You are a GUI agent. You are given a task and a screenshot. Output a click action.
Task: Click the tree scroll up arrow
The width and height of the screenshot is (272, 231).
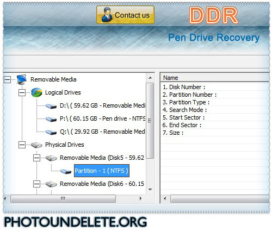(x=150, y=78)
